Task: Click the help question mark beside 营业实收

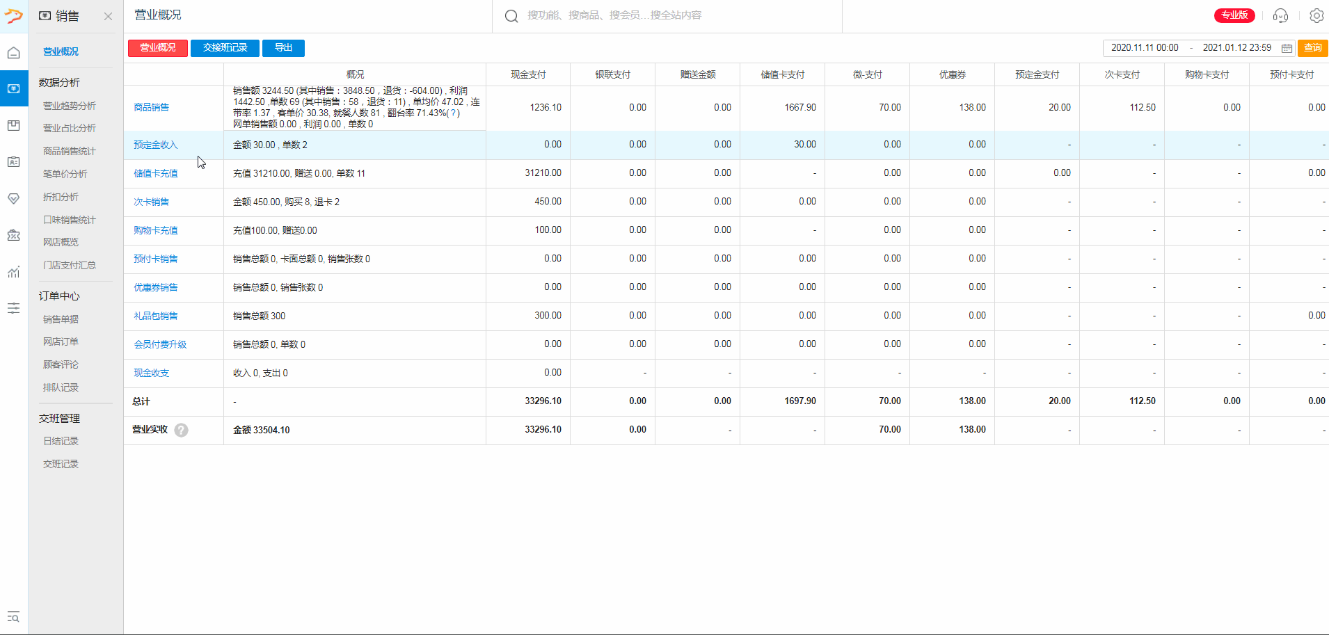Action: coord(181,430)
